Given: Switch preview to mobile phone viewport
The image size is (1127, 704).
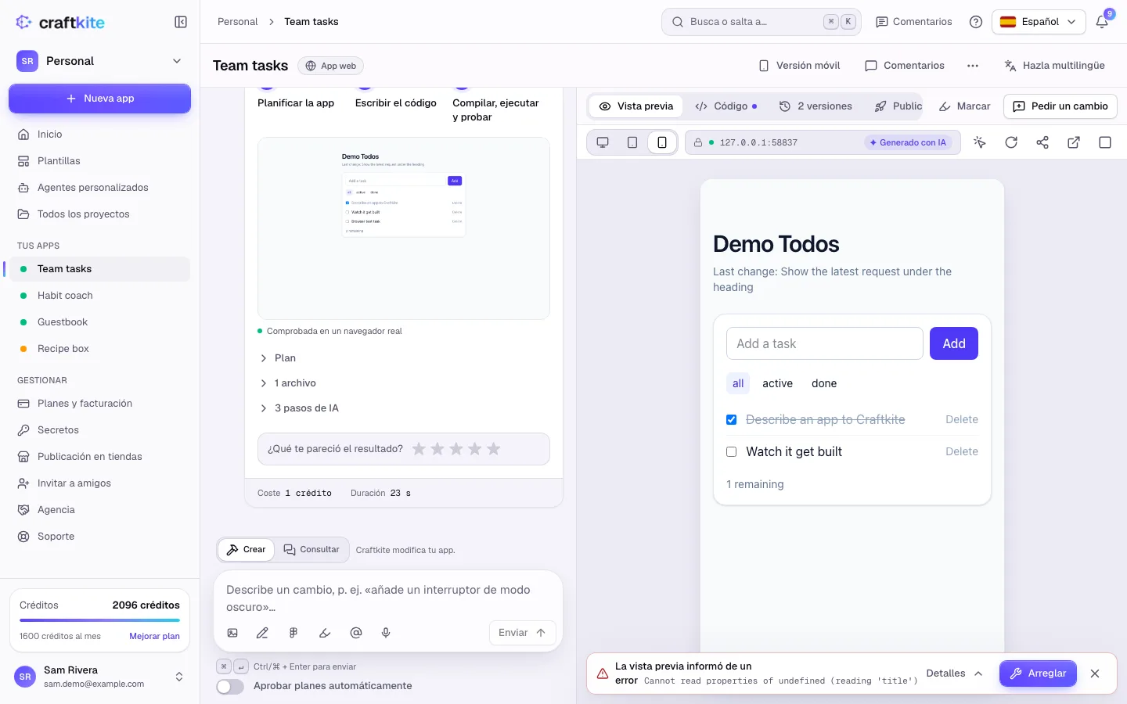Looking at the screenshot, I should pos(662,142).
